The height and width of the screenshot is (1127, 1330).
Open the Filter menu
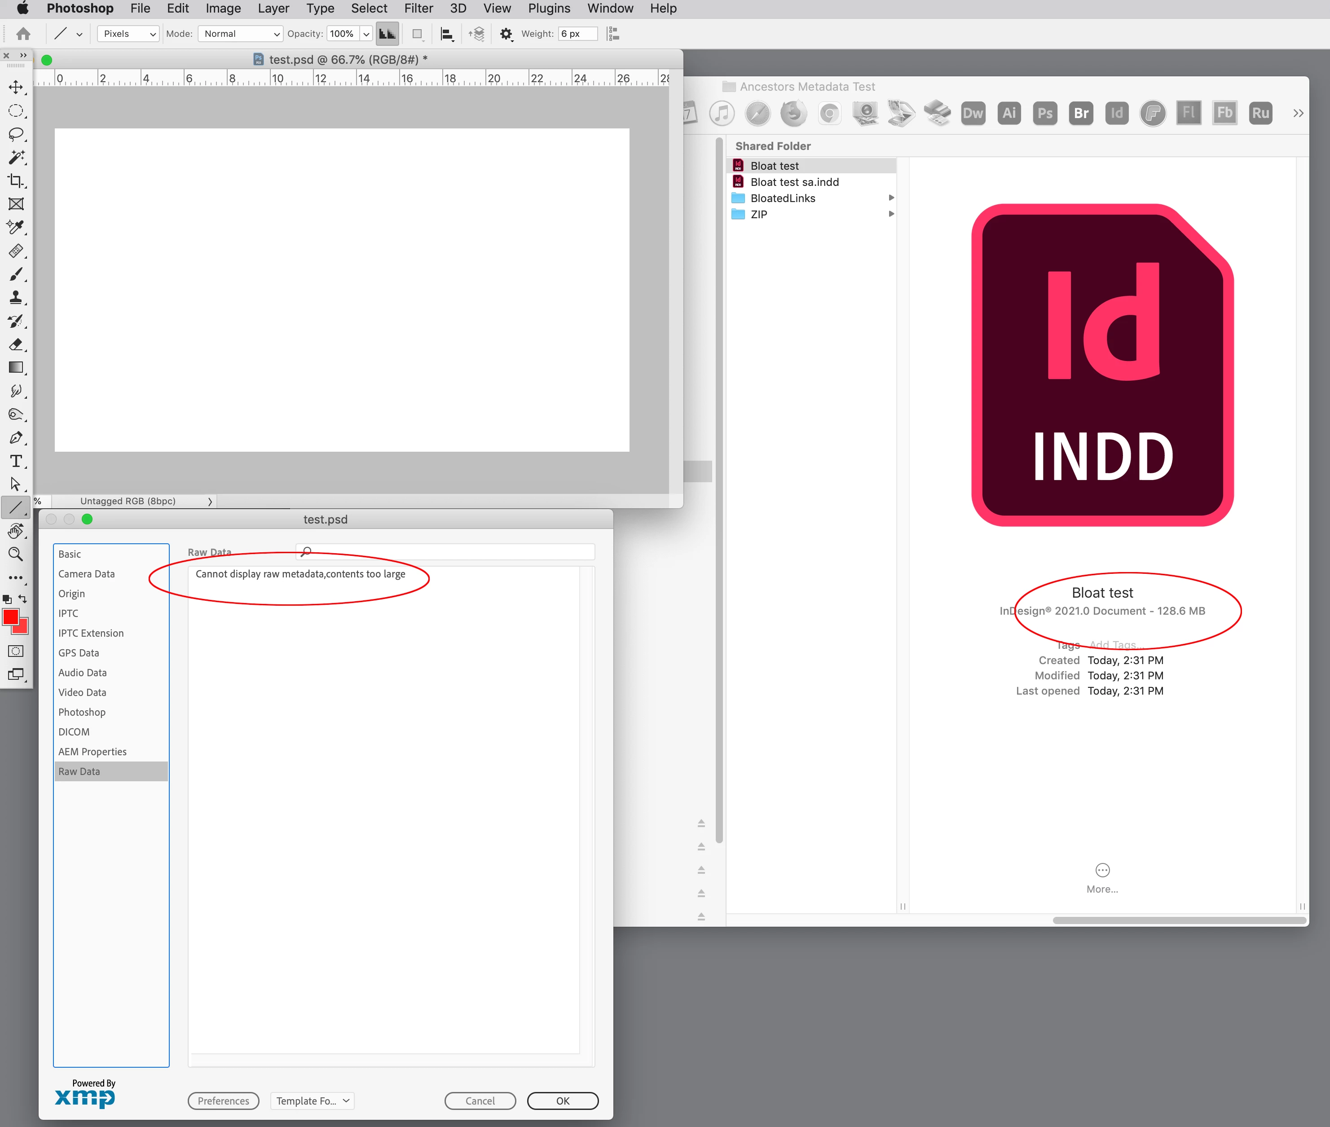(418, 8)
